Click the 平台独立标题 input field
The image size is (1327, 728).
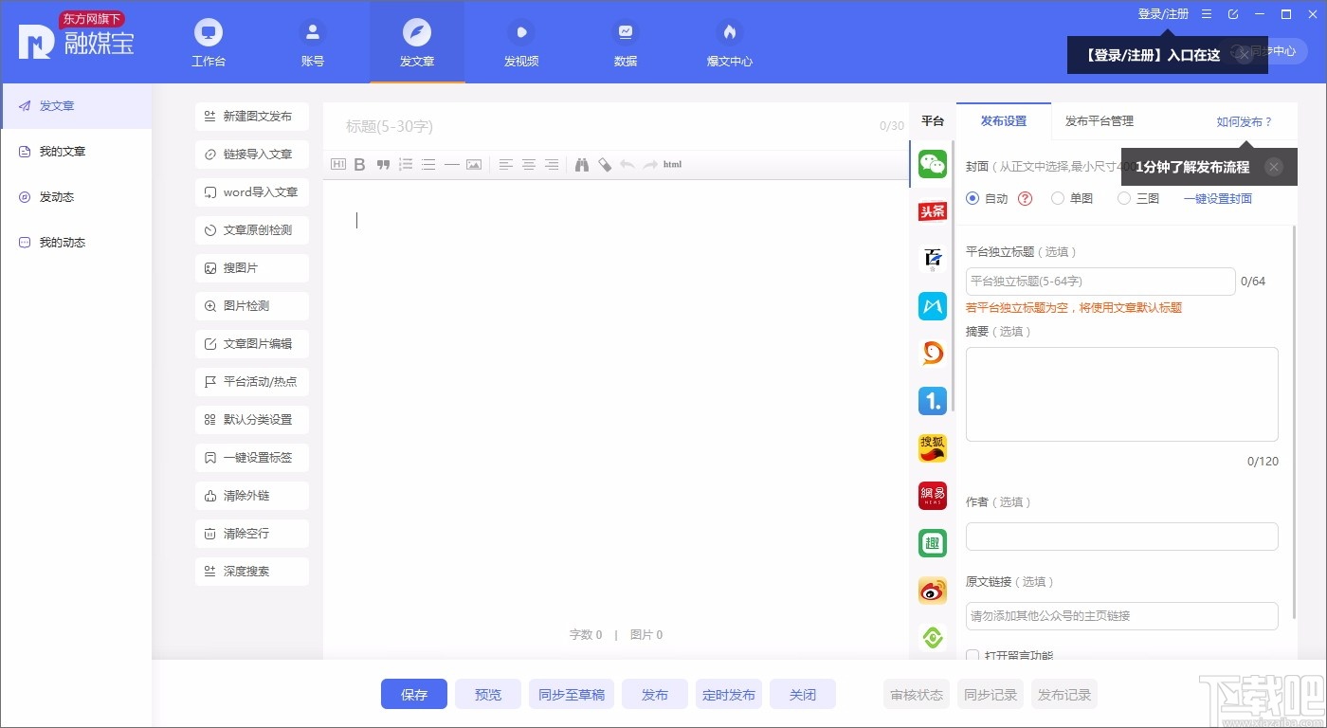pos(1100,281)
